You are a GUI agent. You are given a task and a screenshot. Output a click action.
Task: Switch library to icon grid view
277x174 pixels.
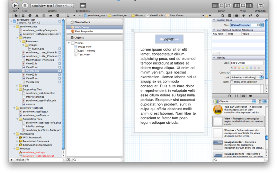(260, 101)
